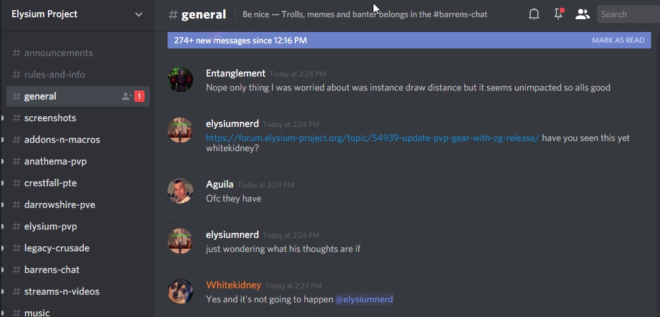Open Entanglement's avatar profile
660x317 pixels.
[x=180, y=79]
